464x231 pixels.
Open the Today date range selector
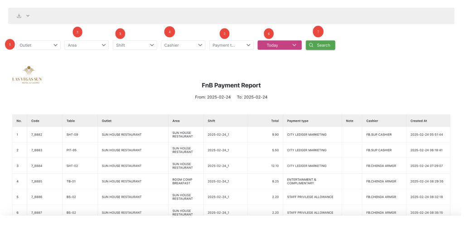pos(279,45)
